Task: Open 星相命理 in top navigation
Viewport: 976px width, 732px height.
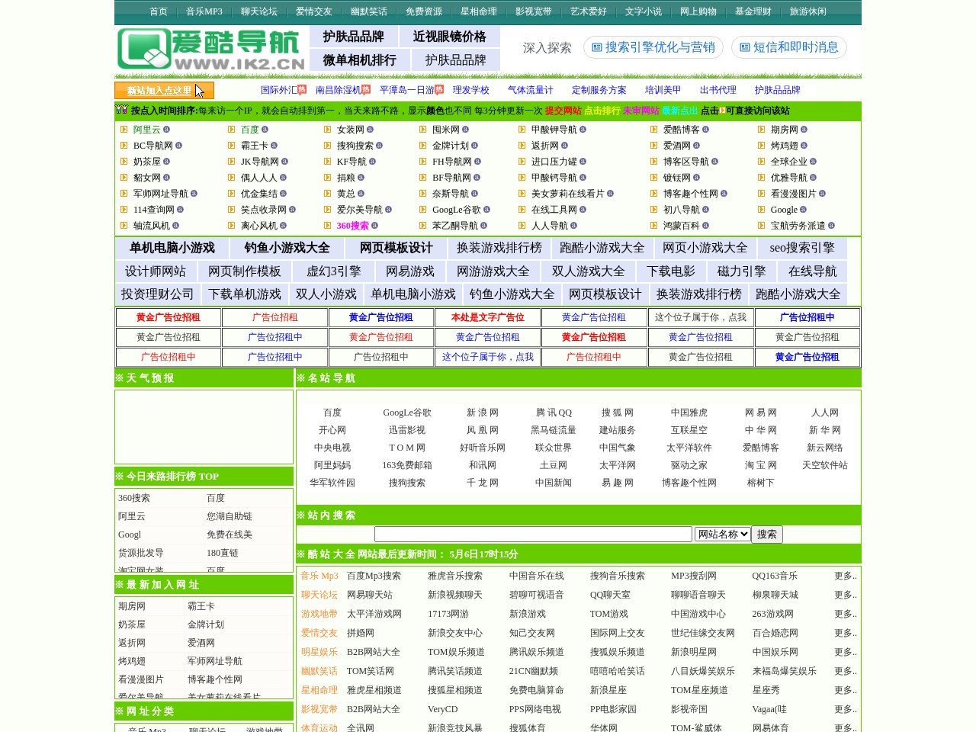Action: pyautogui.click(x=479, y=11)
